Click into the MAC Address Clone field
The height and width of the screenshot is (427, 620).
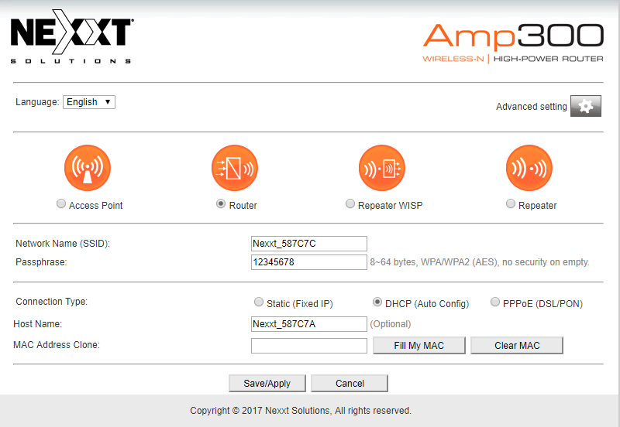coord(308,345)
